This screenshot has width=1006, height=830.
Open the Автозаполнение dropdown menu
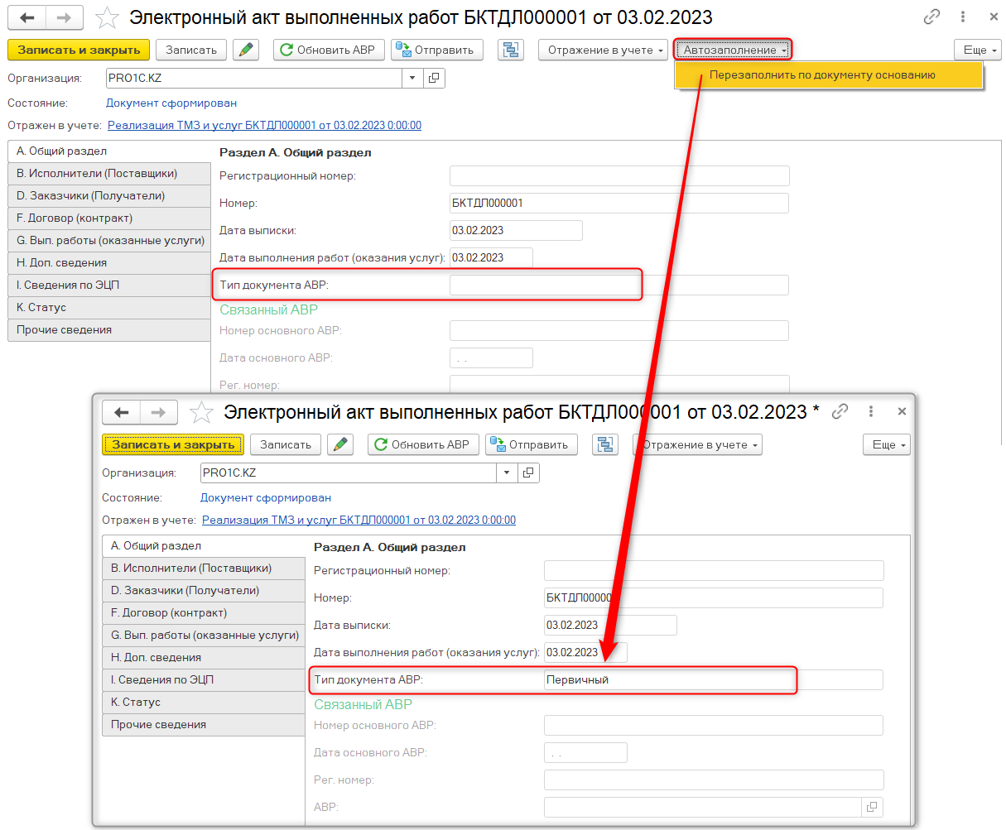point(733,50)
